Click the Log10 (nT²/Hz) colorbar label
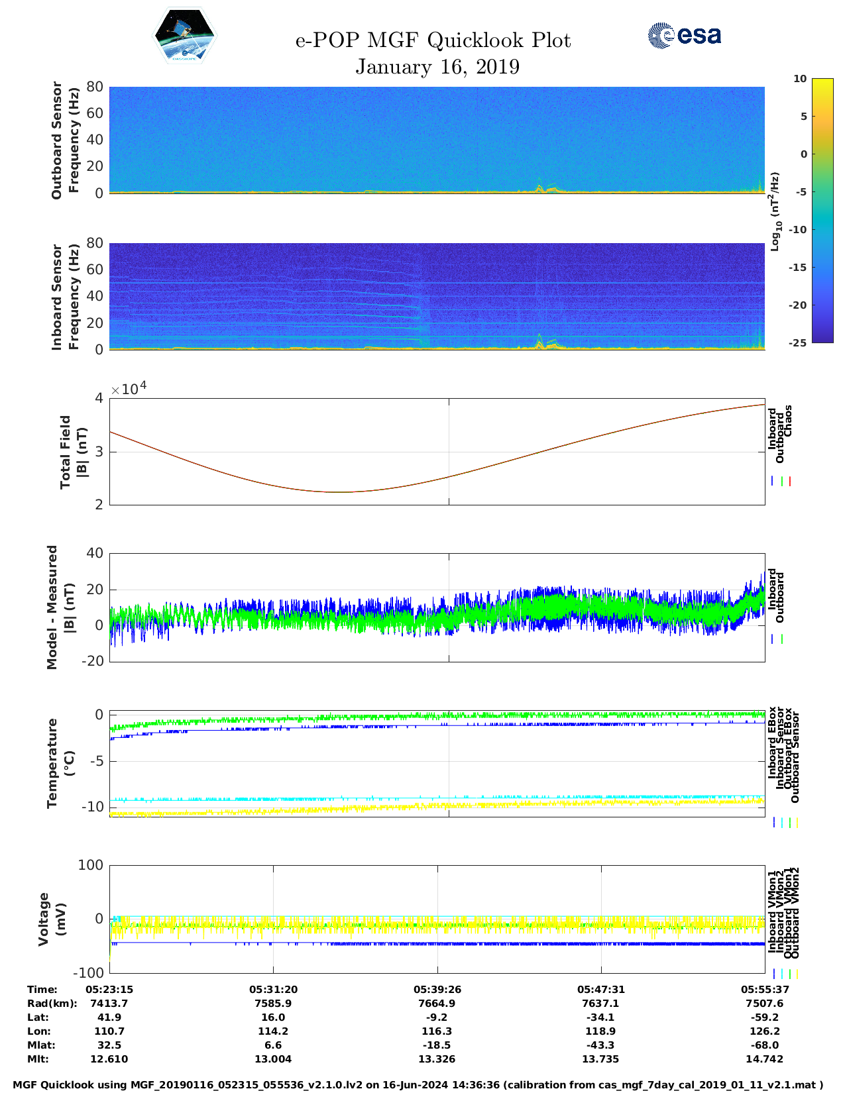This screenshot has height=1093, width=845. click(x=775, y=211)
